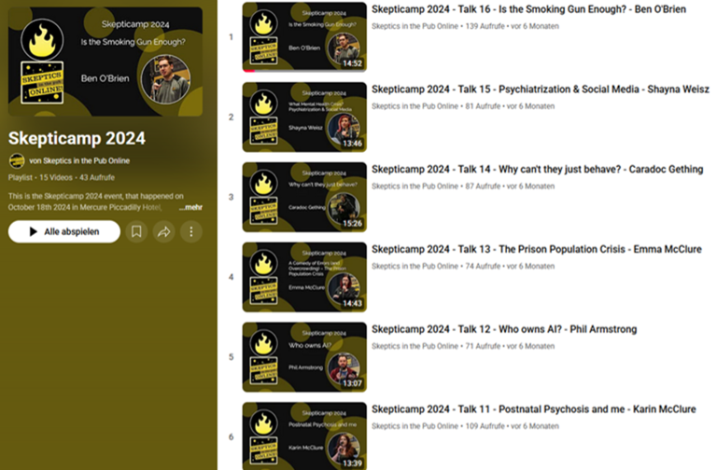Save playlist with bookmark icon

click(x=136, y=231)
